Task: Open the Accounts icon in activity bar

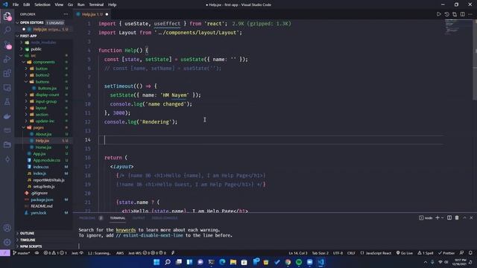Action: 7,228
